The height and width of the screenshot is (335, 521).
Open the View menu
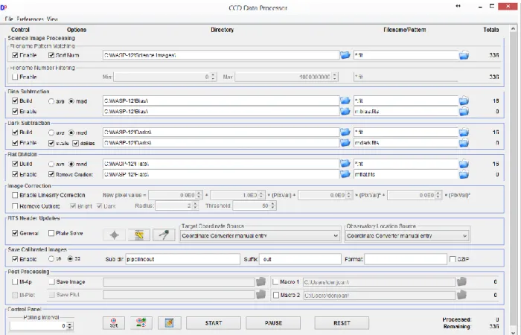(52, 19)
